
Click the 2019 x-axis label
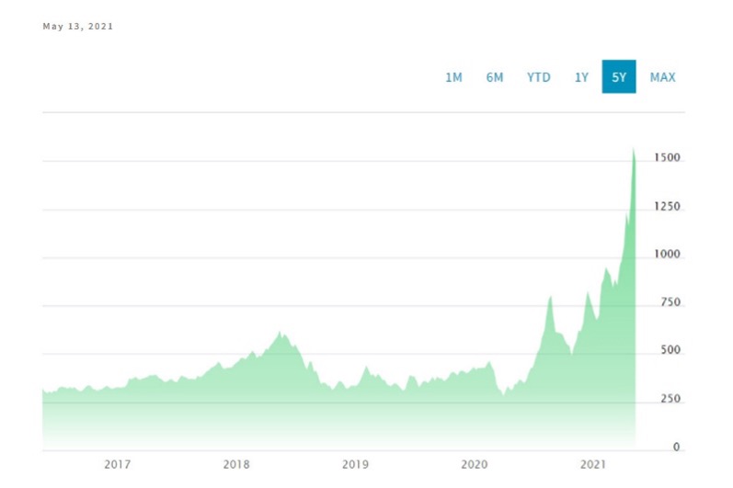click(355, 465)
